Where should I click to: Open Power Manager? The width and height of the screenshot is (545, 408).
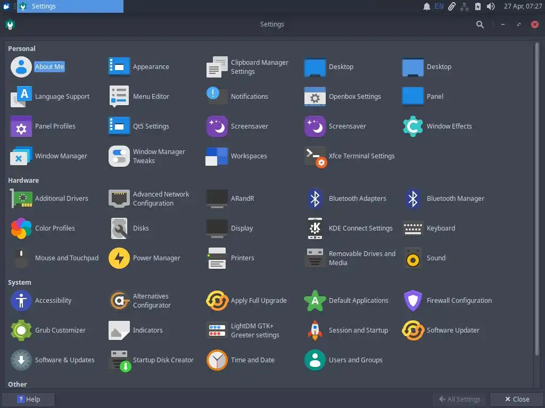[144, 258]
